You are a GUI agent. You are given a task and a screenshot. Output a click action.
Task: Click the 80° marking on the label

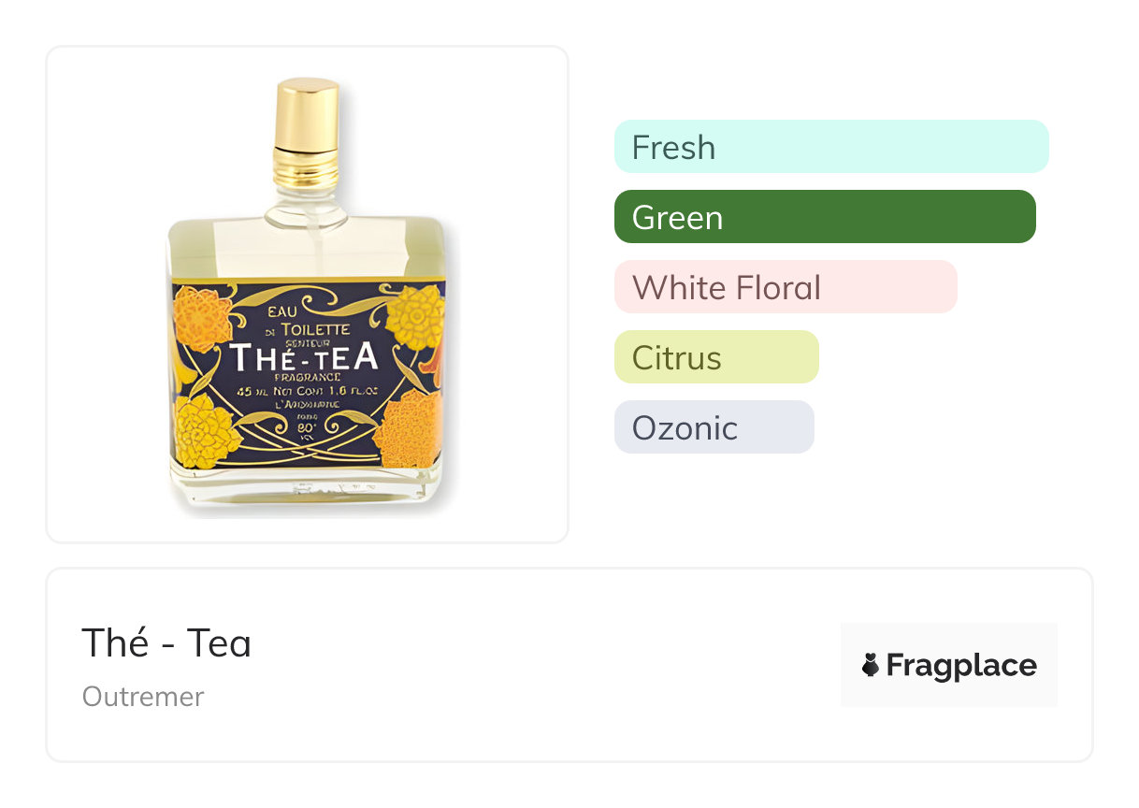coord(307,429)
